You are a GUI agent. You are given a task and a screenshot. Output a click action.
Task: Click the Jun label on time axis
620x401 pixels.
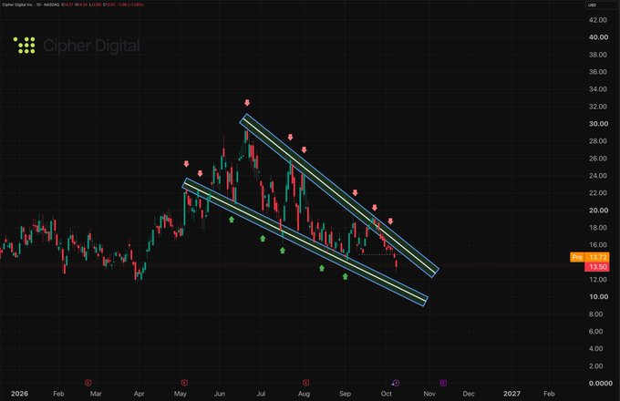point(220,394)
